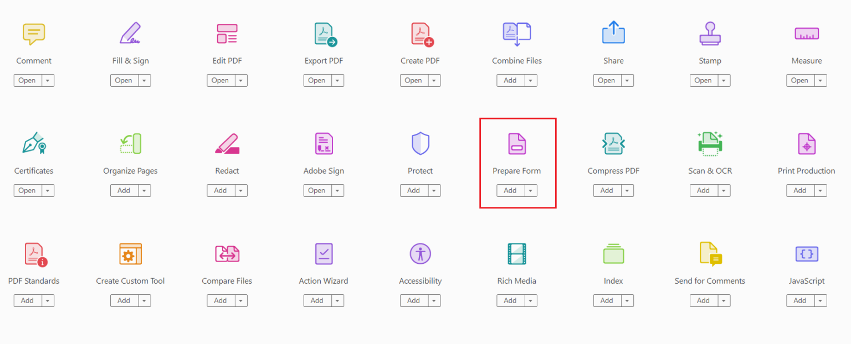
Task: Open the dropdown arrow next to Compare Files
Action: 242,300
